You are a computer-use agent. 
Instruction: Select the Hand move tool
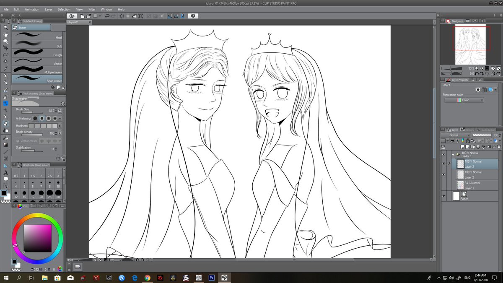6,34
